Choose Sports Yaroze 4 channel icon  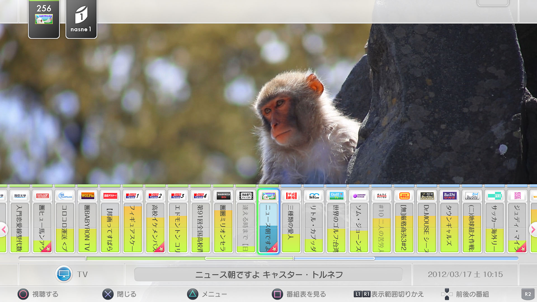[200, 196]
